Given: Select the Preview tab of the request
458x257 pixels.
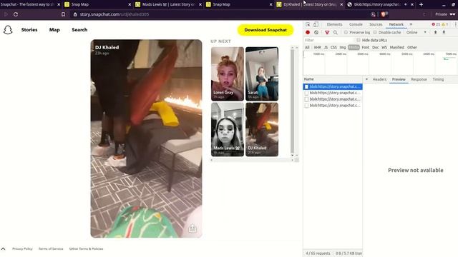Looking at the screenshot, I should (x=399, y=79).
